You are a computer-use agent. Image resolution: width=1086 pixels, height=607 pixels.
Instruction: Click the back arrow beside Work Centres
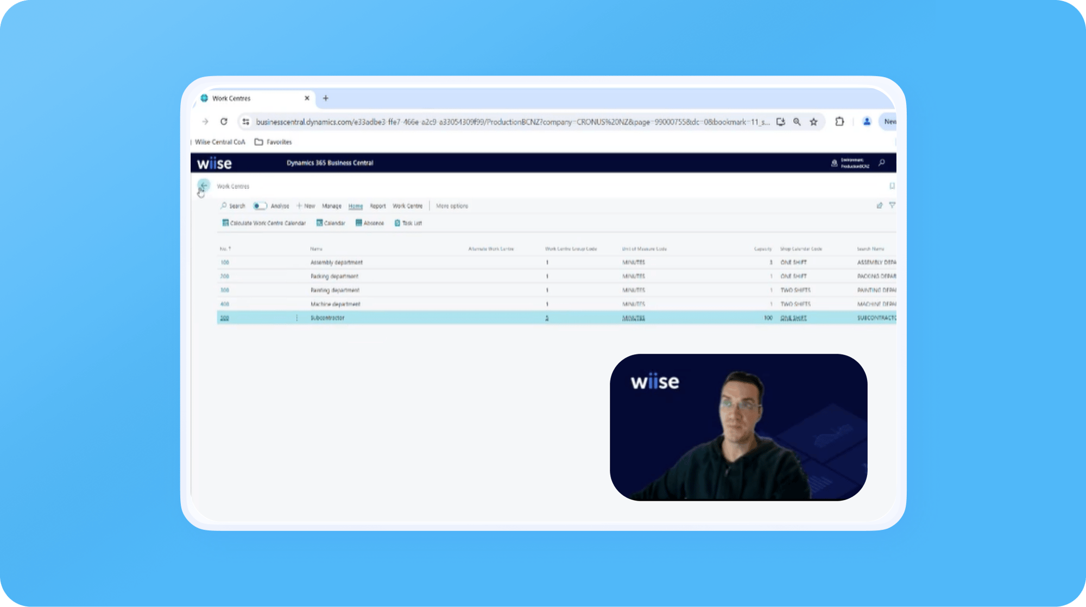coord(204,186)
